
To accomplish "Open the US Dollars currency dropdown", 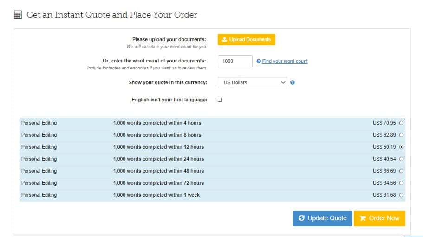I will 253,82.
